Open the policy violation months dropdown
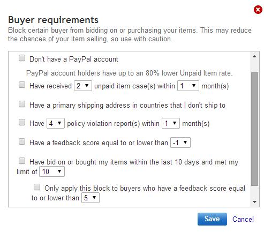 coord(171,123)
